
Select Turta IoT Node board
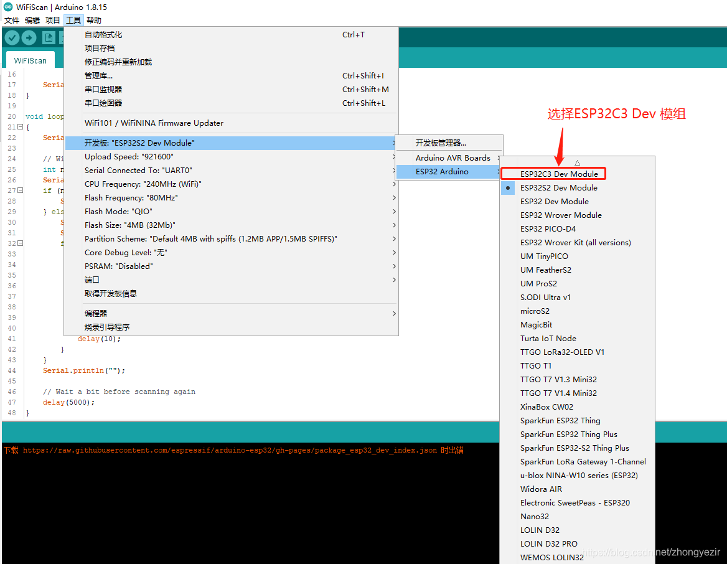tap(577, 338)
